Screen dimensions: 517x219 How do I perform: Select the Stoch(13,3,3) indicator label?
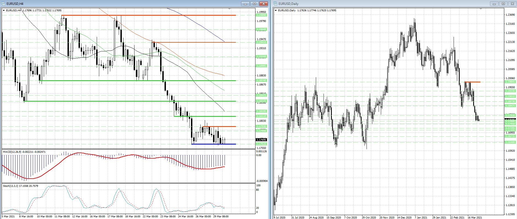20,186
